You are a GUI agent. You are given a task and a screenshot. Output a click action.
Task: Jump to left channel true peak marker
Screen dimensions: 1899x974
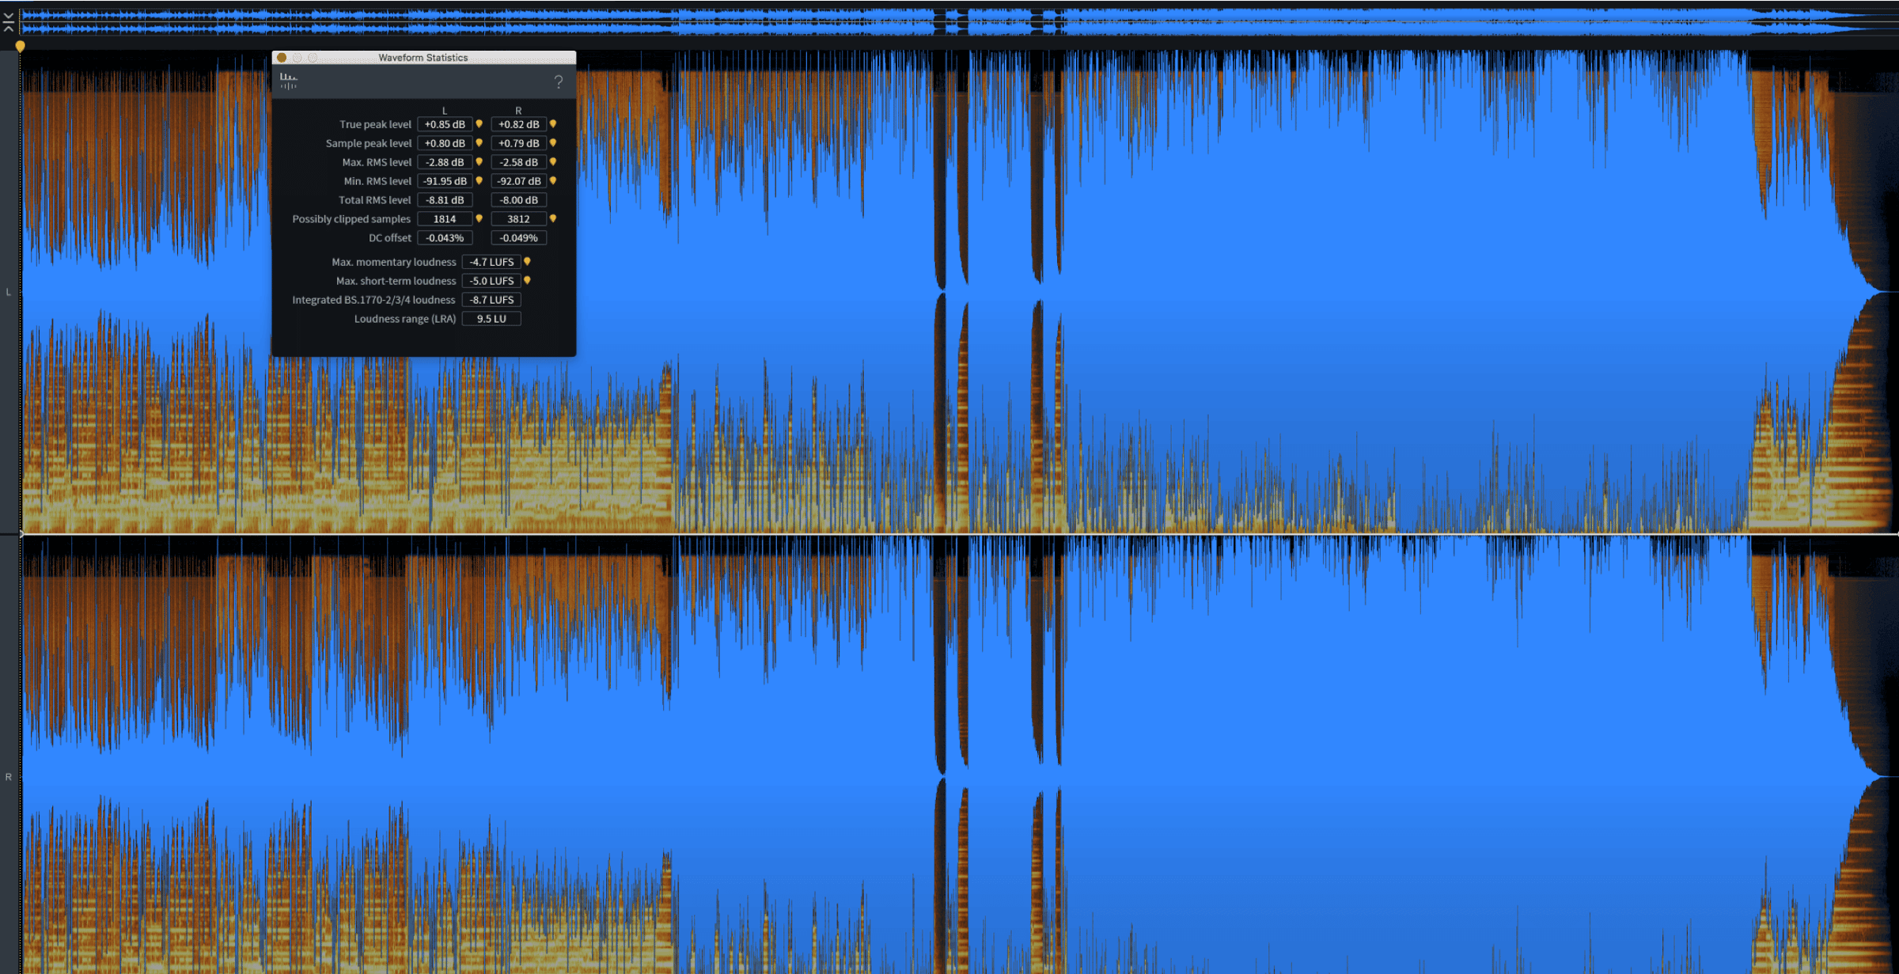point(479,123)
